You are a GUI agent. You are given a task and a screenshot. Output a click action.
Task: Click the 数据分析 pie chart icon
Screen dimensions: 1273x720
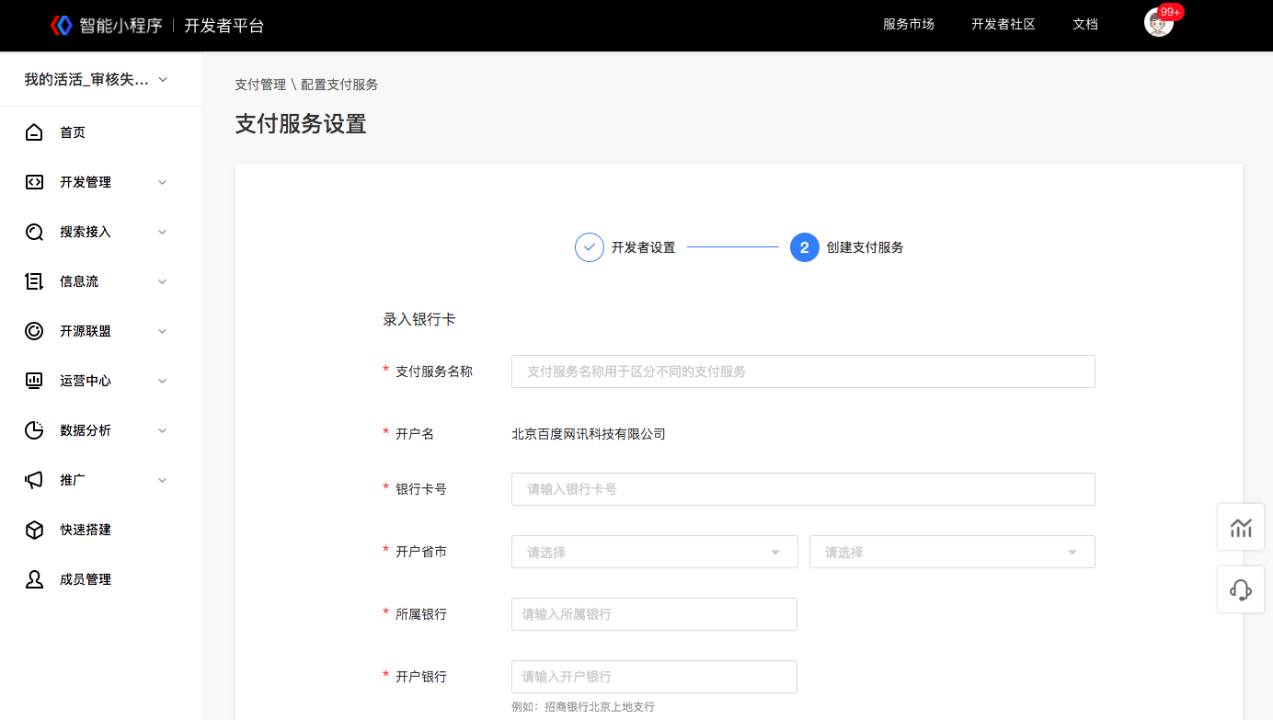coord(34,430)
